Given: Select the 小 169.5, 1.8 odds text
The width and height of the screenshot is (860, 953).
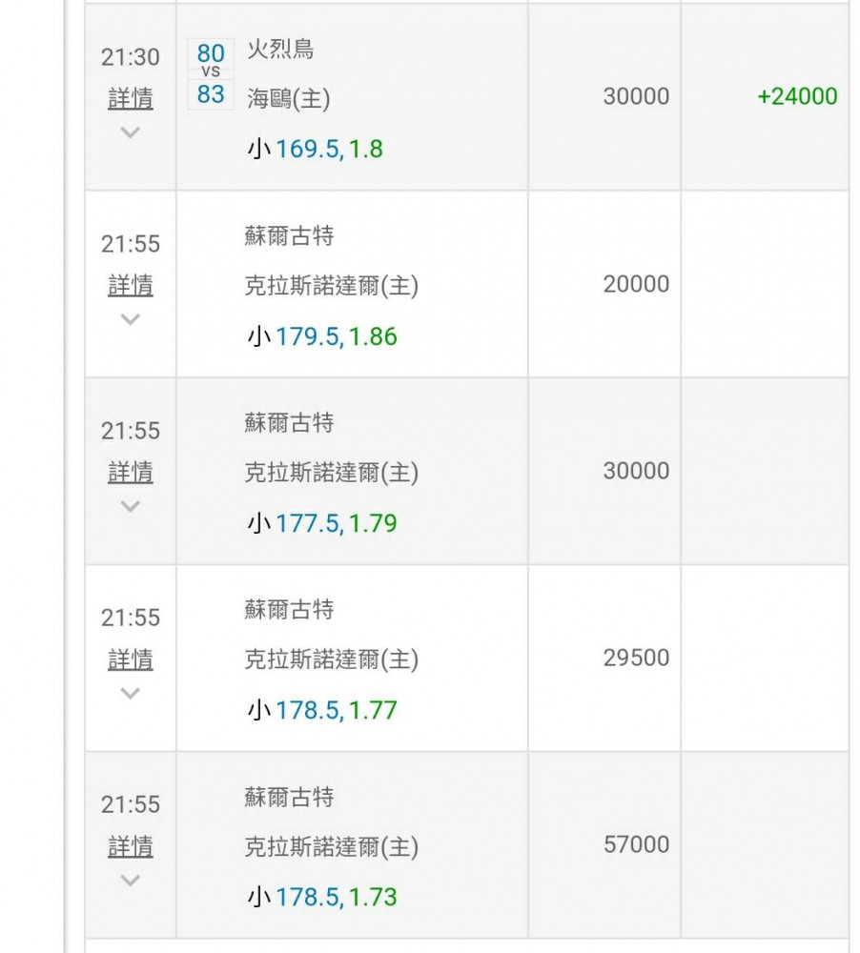Looking at the screenshot, I should coord(315,149).
